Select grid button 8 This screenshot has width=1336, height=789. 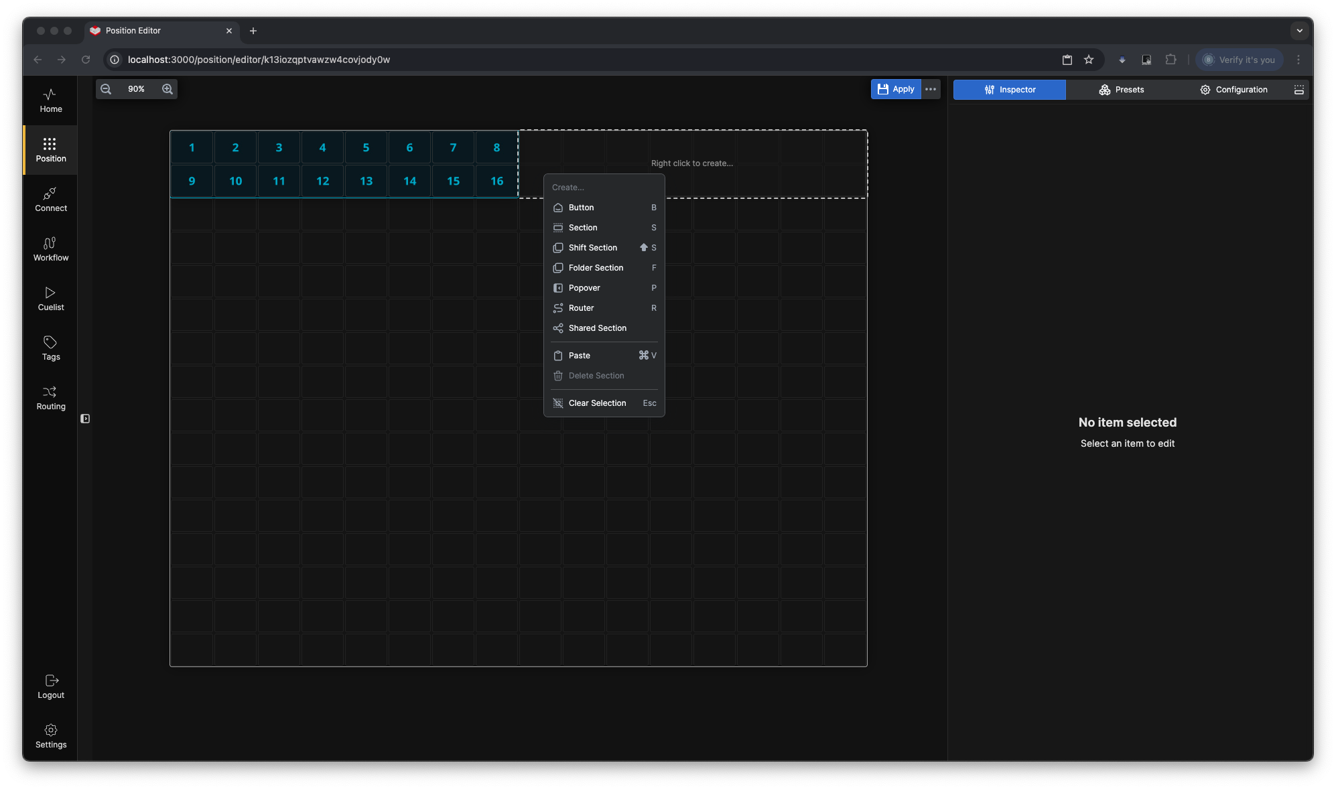pyautogui.click(x=496, y=147)
